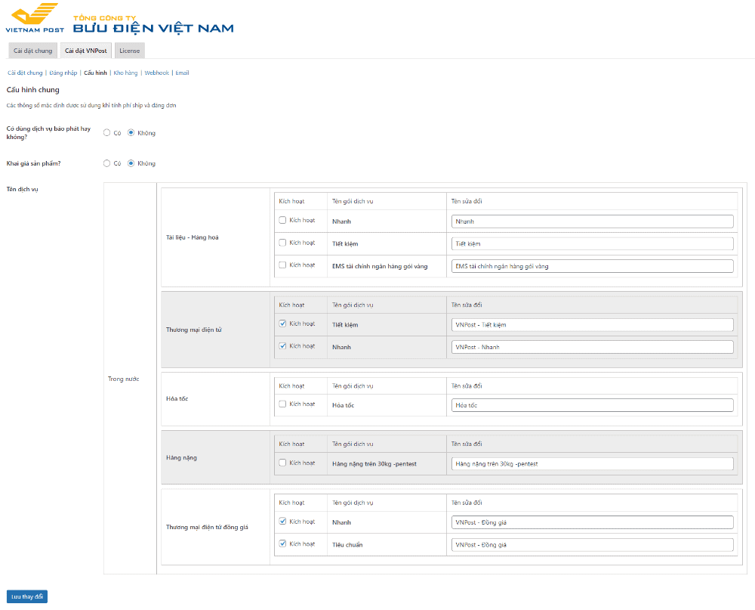Click the 'VNPost - Tiết kiệm' name field
Screen dimensions: 755x610
click(592, 324)
